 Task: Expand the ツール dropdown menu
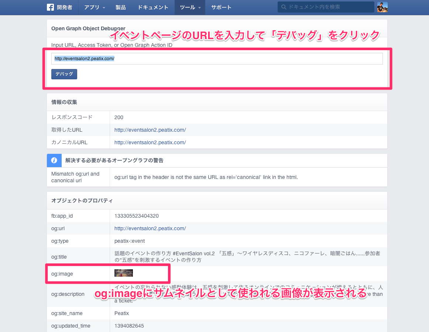tap(190, 7)
